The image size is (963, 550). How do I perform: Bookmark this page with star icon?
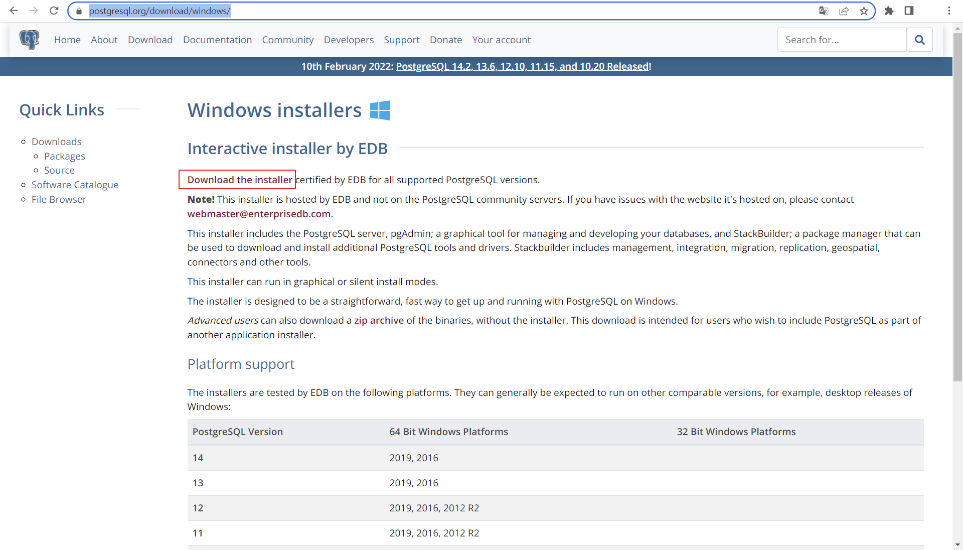click(864, 11)
